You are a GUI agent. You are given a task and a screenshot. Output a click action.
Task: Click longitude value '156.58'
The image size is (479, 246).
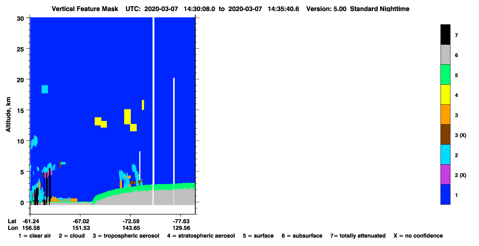tap(31, 228)
